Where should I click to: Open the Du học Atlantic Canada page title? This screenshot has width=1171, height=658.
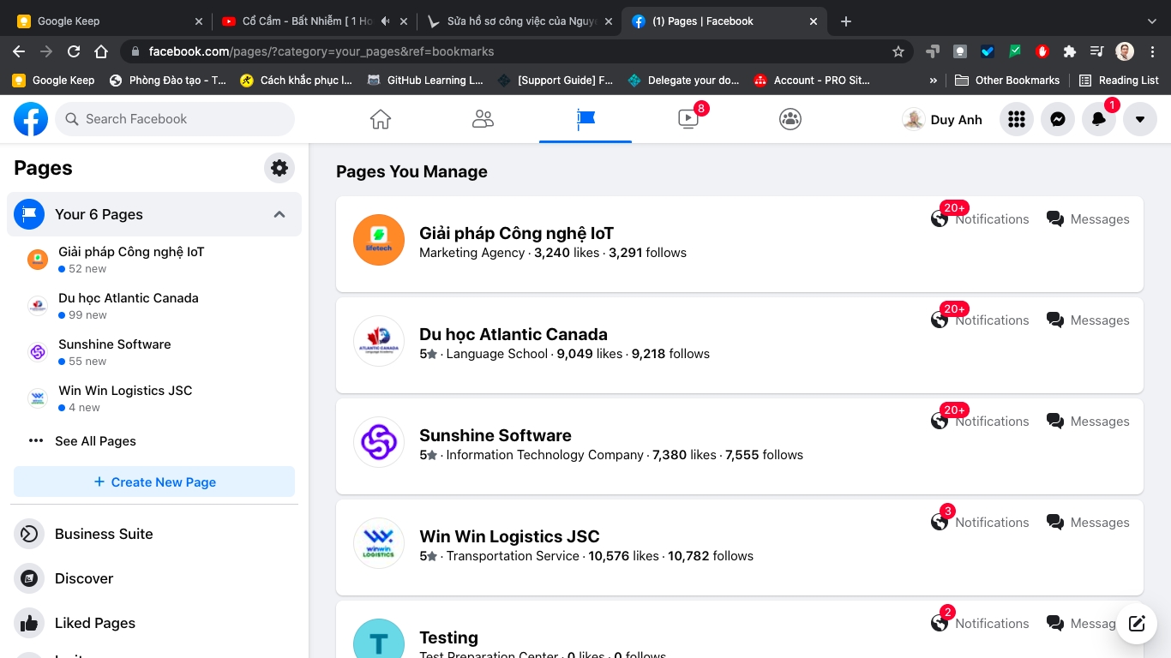[513, 334]
